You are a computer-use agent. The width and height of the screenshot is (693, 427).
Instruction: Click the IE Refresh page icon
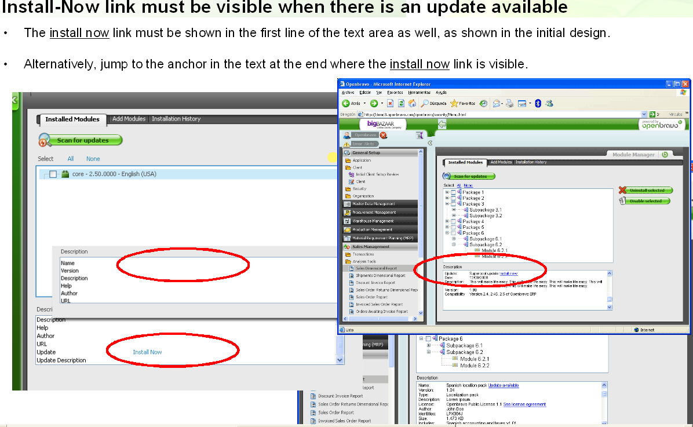tap(402, 104)
